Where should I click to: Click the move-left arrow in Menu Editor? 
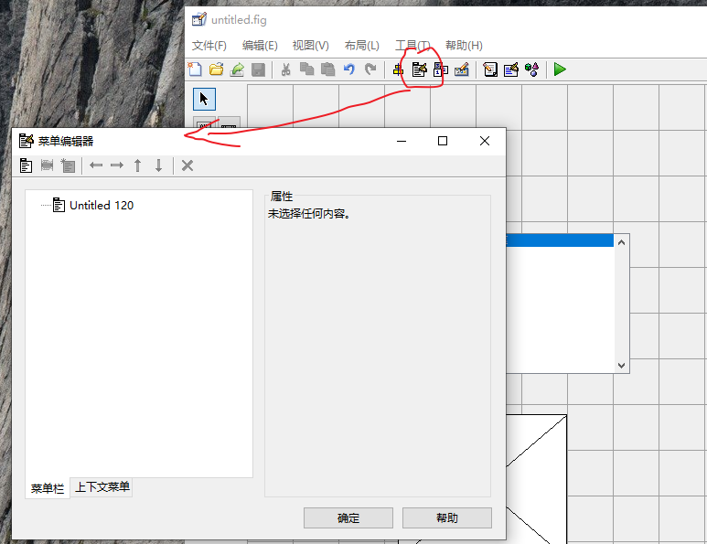(96, 165)
